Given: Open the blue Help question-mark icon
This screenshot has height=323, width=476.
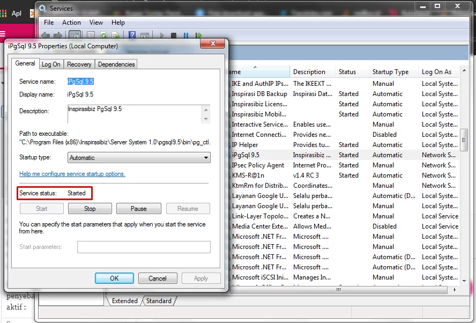Looking at the screenshot, I should tap(132, 35).
